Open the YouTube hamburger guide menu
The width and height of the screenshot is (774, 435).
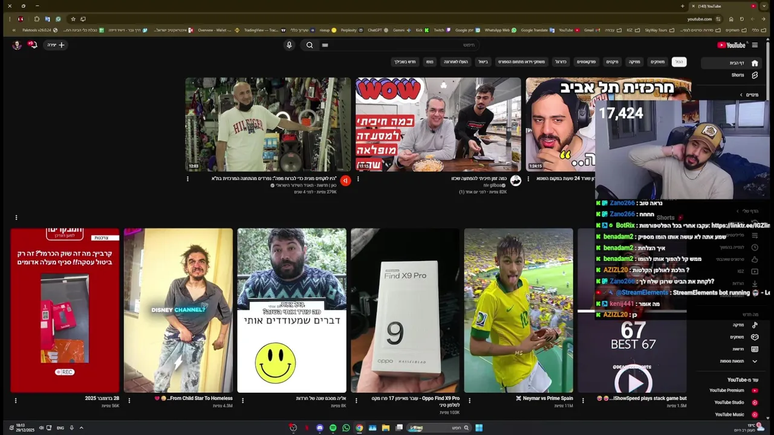pos(755,45)
